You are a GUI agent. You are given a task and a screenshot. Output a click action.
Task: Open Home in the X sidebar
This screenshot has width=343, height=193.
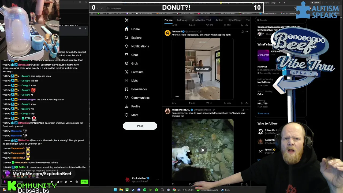tap(132, 29)
